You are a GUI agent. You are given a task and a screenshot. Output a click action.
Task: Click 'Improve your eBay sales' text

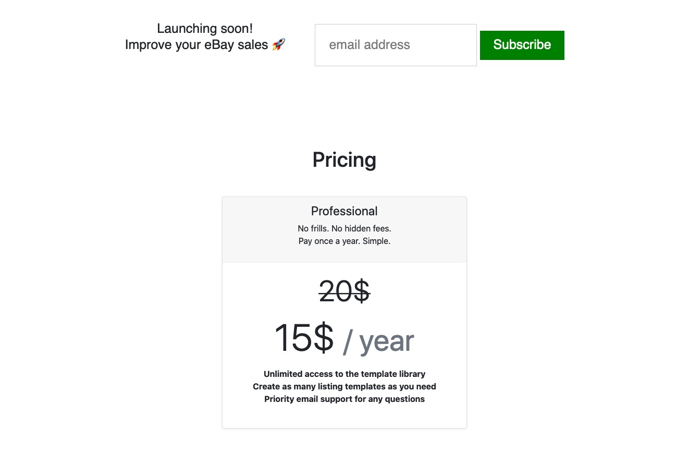(x=196, y=45)
